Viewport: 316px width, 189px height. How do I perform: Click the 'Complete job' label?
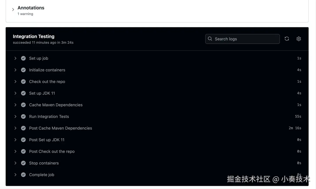[x=42, y=175]
